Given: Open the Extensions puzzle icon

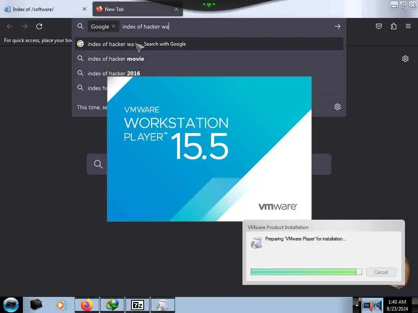Looking at the screenshot, I should coord(394,26).
